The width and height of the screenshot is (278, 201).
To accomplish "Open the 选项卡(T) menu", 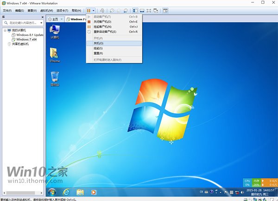I will coord(63,11).
